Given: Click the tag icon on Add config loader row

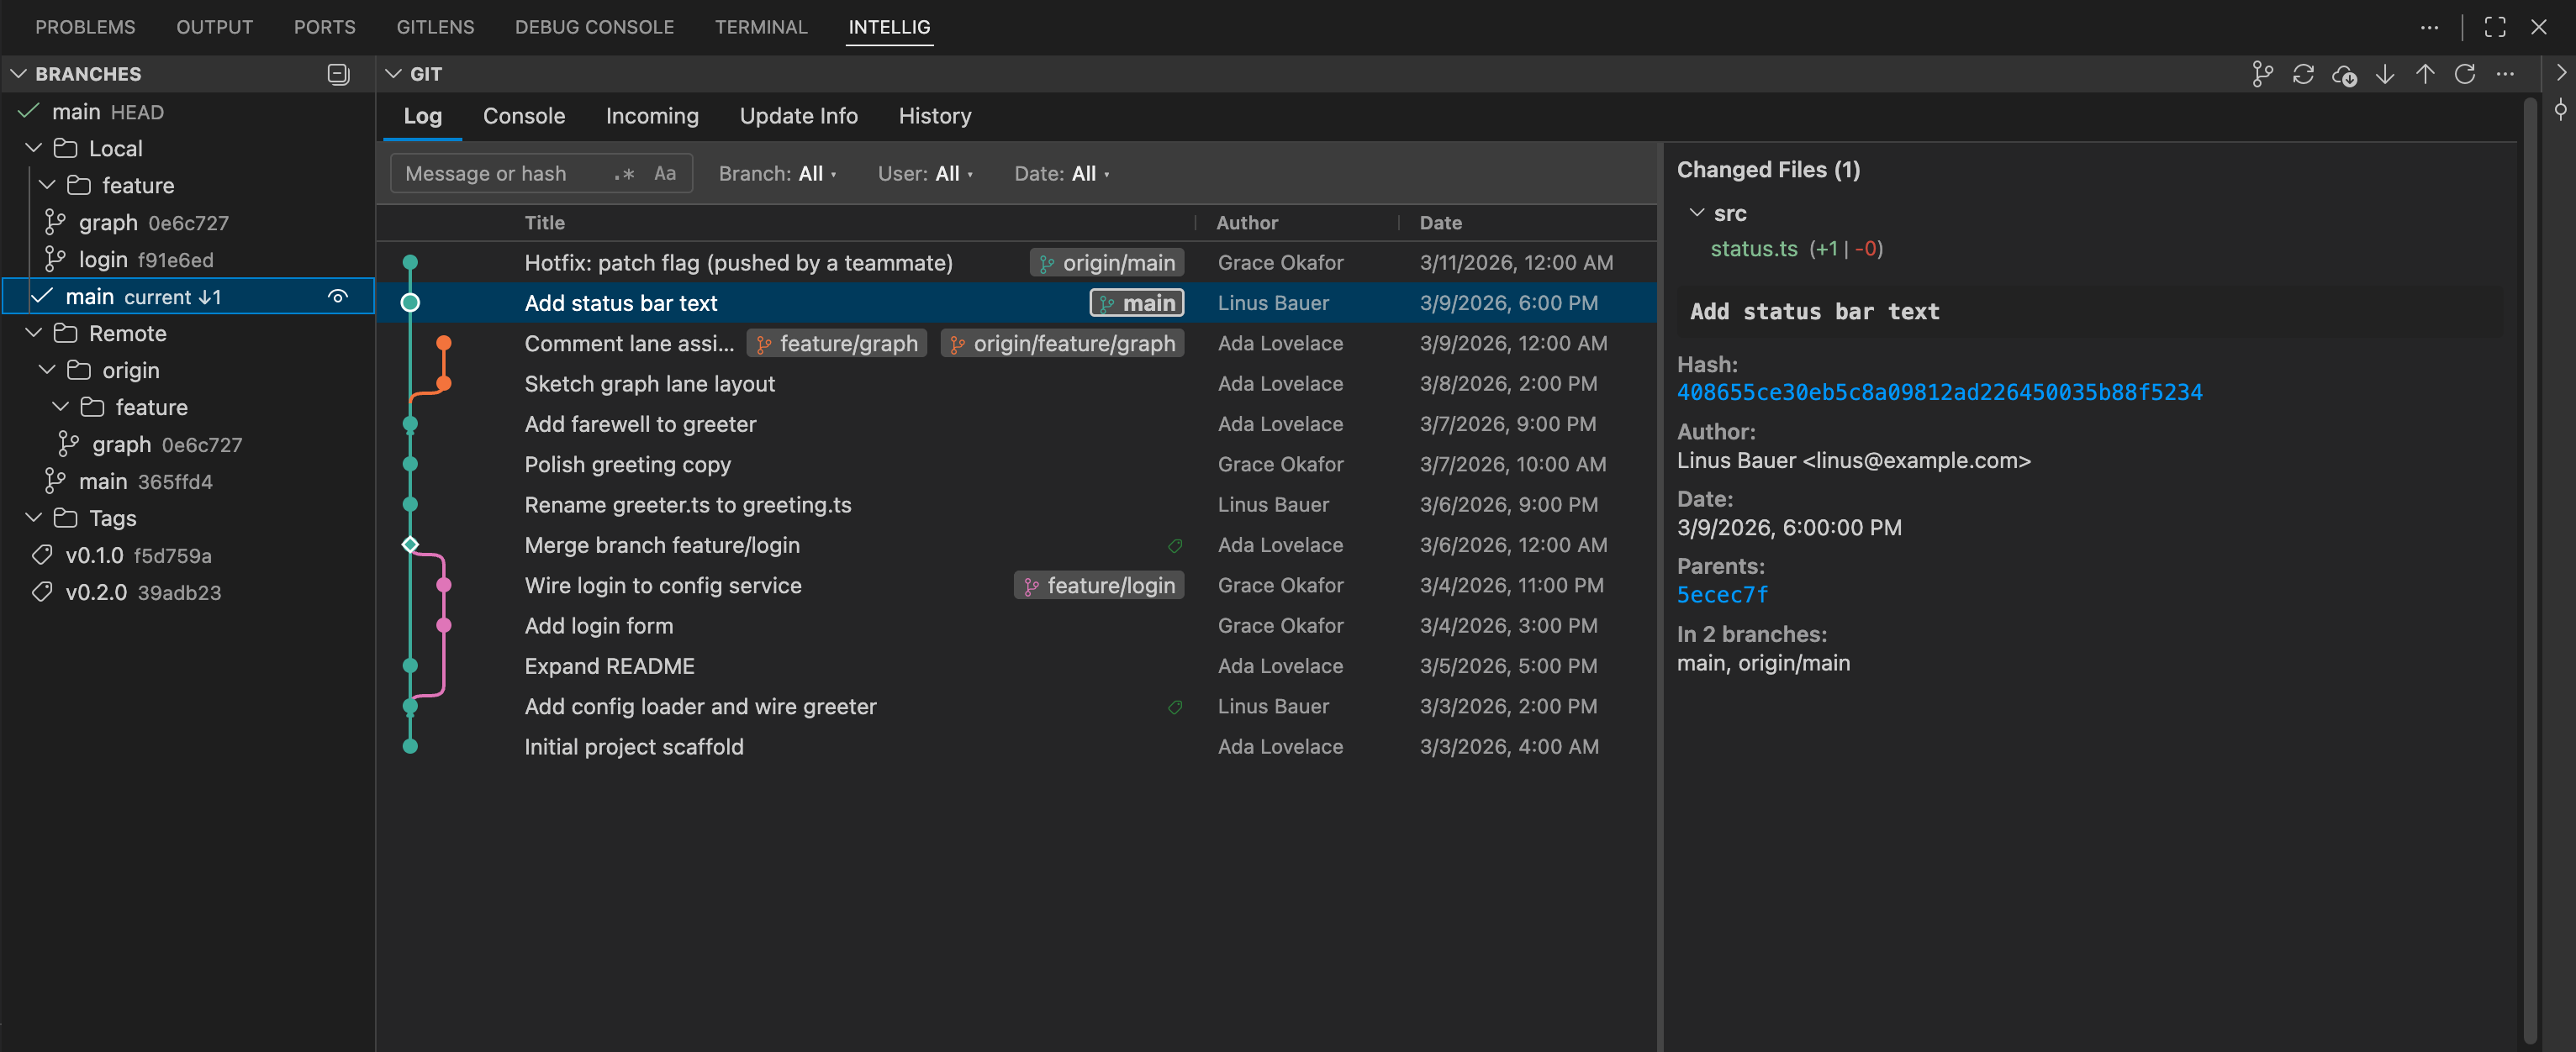Looking at the screenshot, I should [x=1175, y=707].
